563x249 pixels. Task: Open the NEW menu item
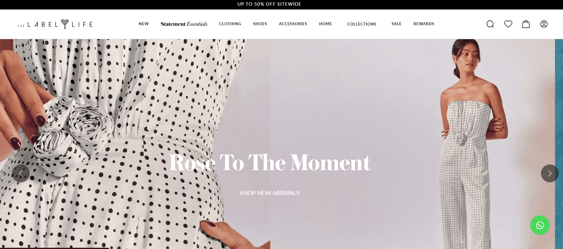point(144,24)
